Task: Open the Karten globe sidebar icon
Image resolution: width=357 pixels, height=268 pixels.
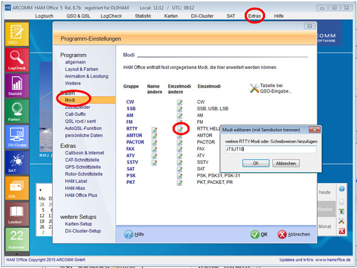Action: coord(17,111)
